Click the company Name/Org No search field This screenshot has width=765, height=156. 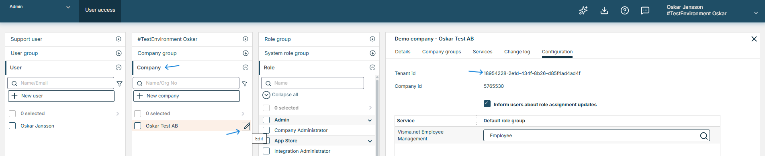pos(186,83)
